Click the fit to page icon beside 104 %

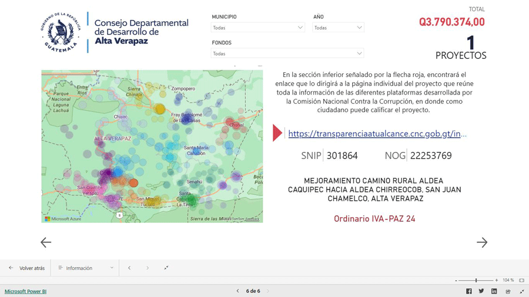coord(521,281)
